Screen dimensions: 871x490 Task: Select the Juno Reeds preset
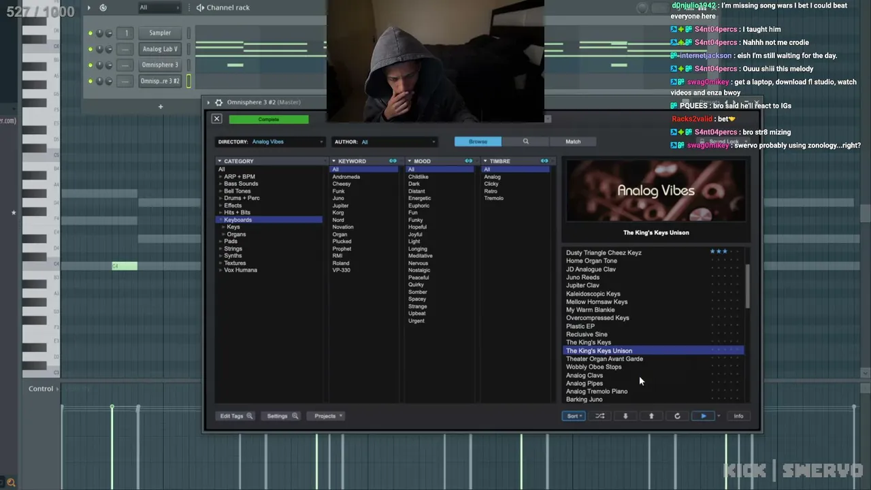[x=582, y=278]
